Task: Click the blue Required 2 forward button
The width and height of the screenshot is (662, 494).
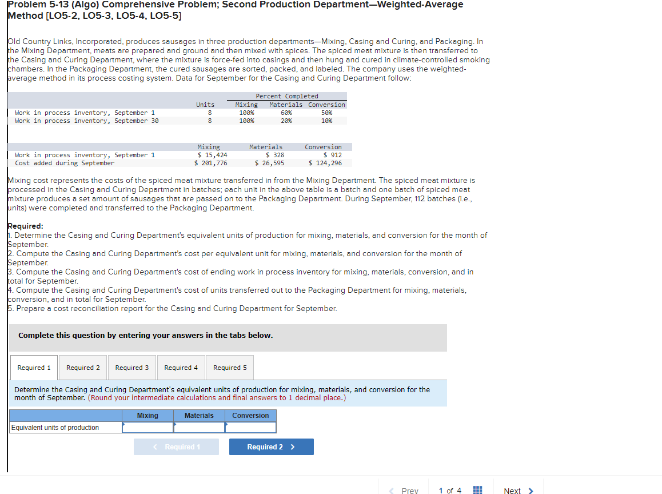Action: [x=272, y=447]
